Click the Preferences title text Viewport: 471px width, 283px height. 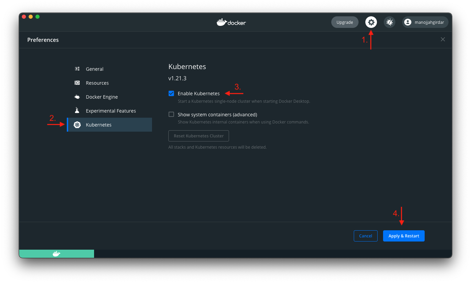(43, 40)
